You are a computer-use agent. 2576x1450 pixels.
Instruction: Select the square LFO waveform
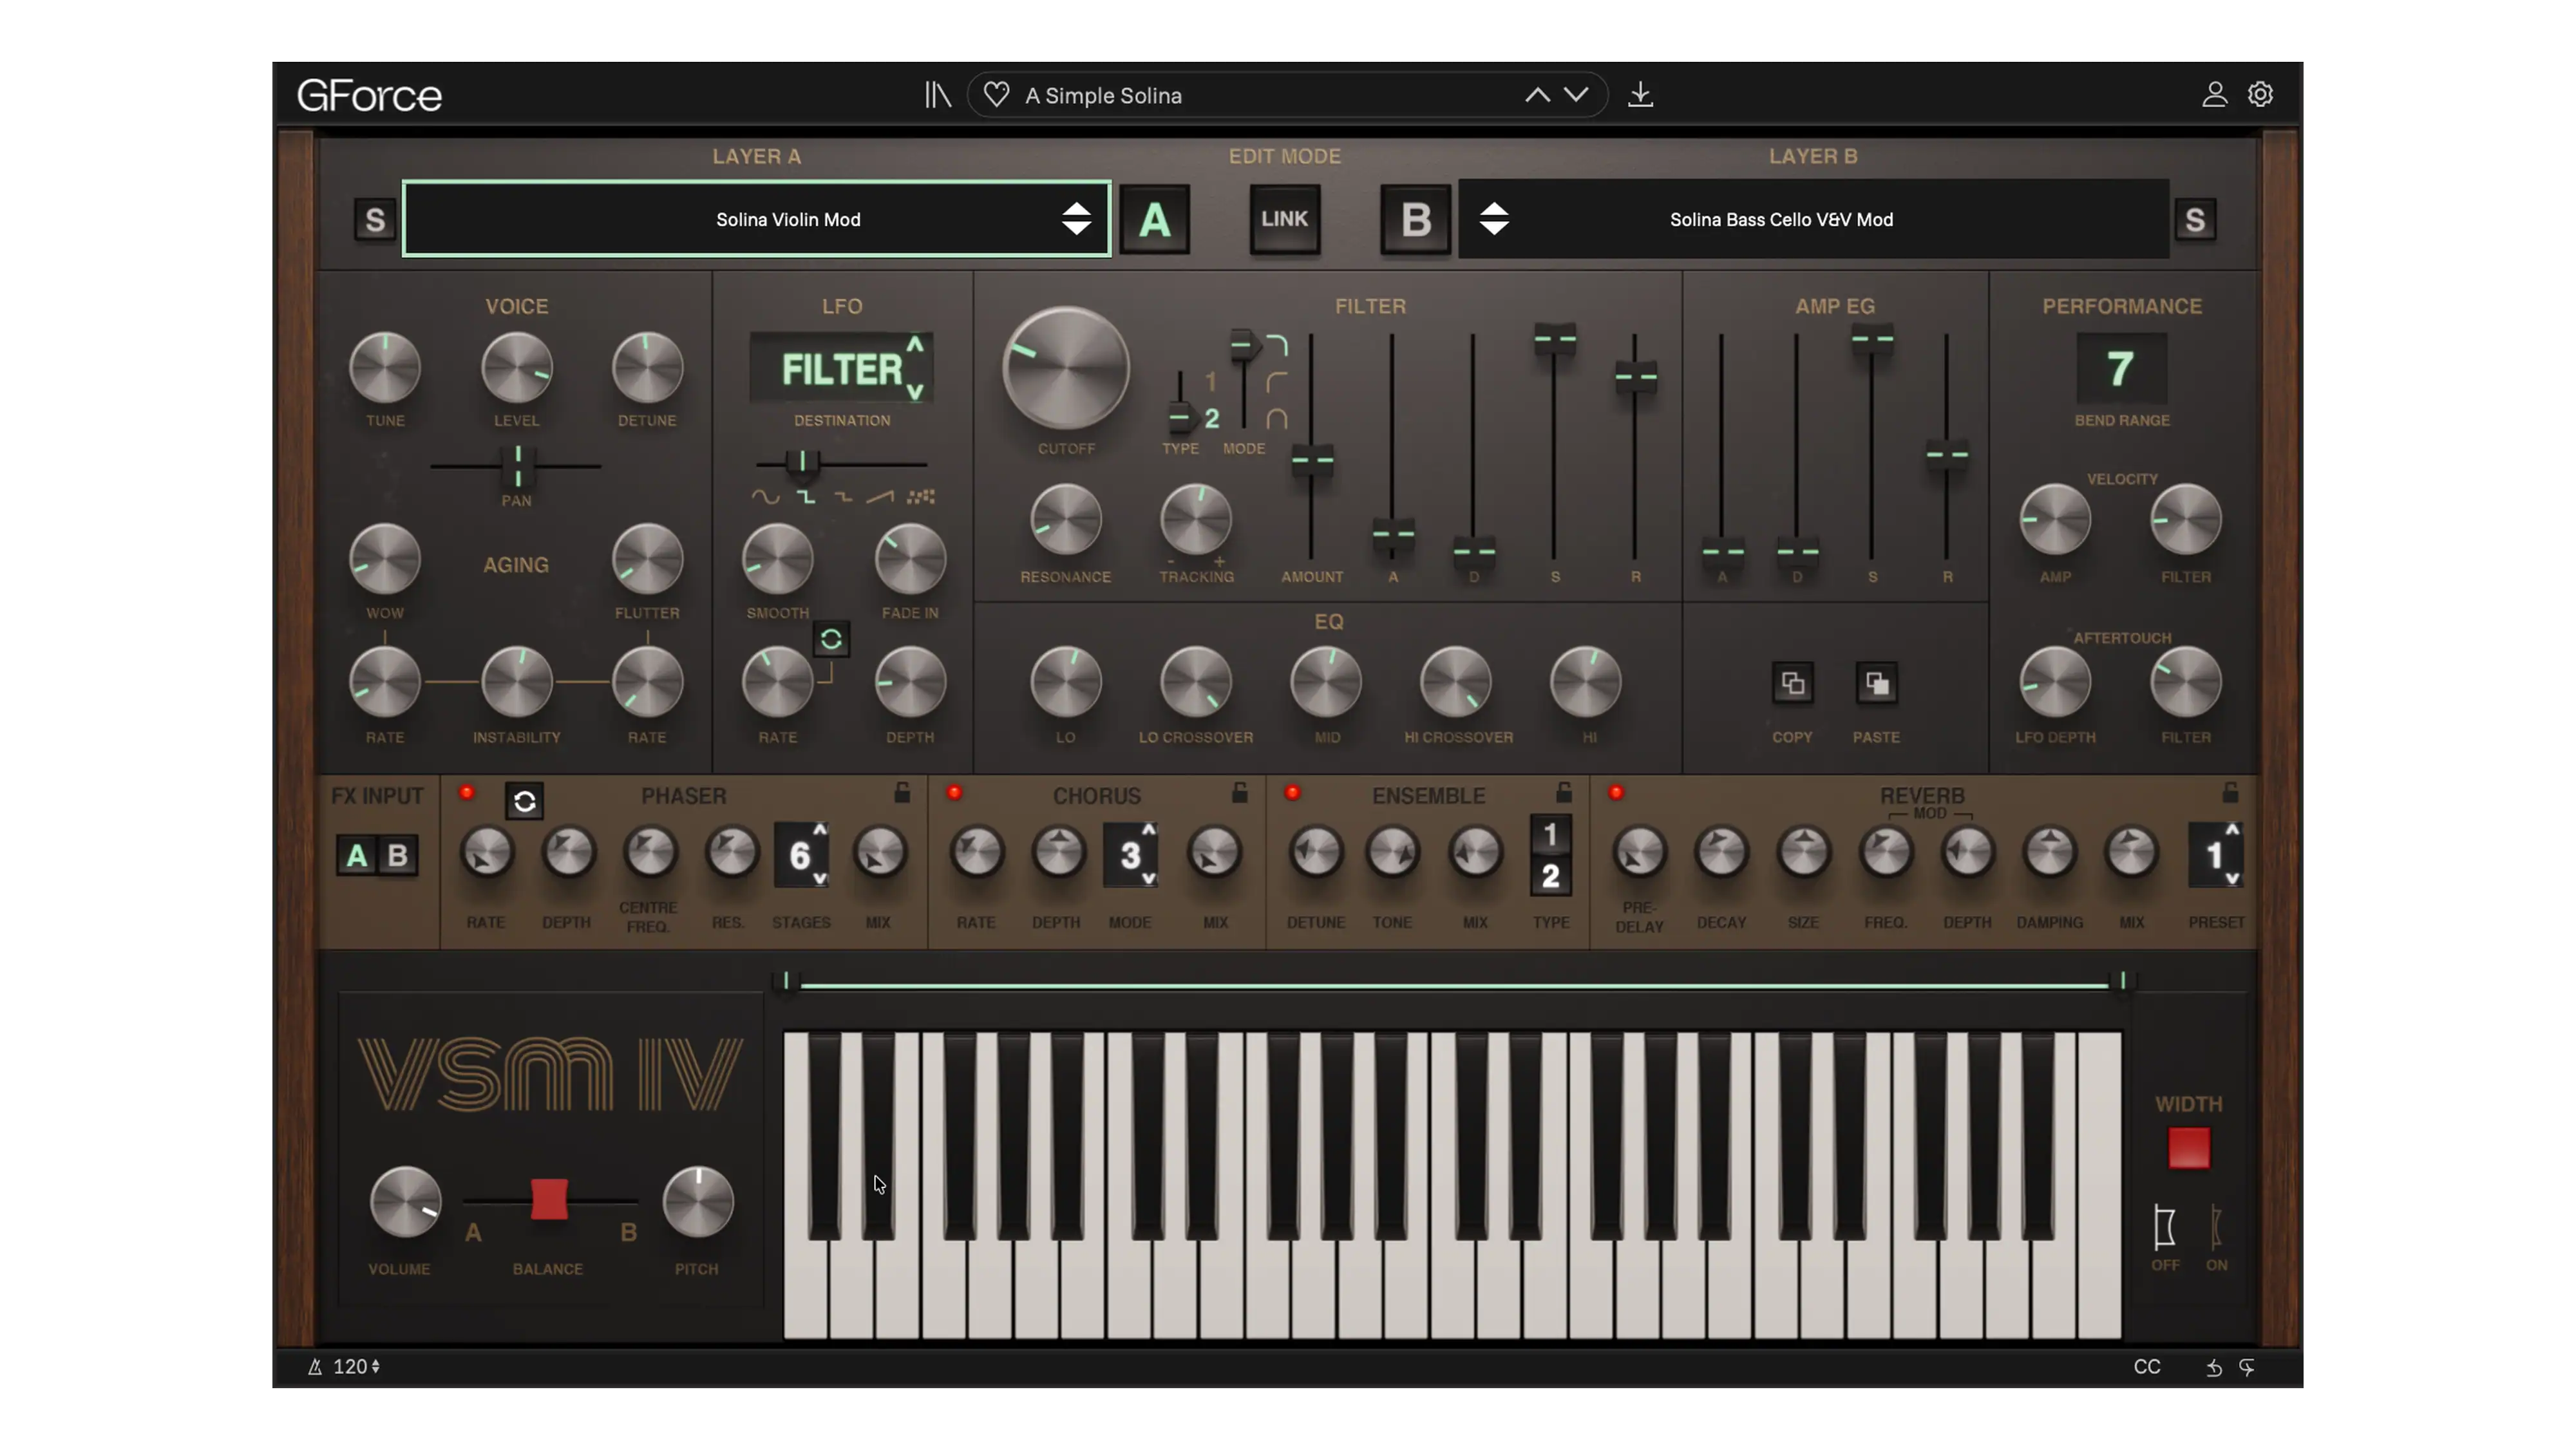click(x=806, y=497)
